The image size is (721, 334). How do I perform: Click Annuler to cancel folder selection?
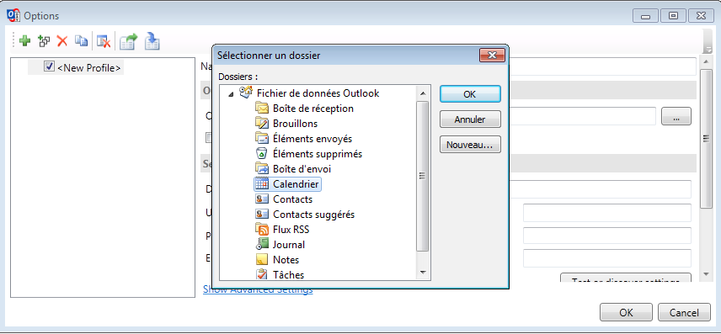pyautogui.click(x=470, y=119)
